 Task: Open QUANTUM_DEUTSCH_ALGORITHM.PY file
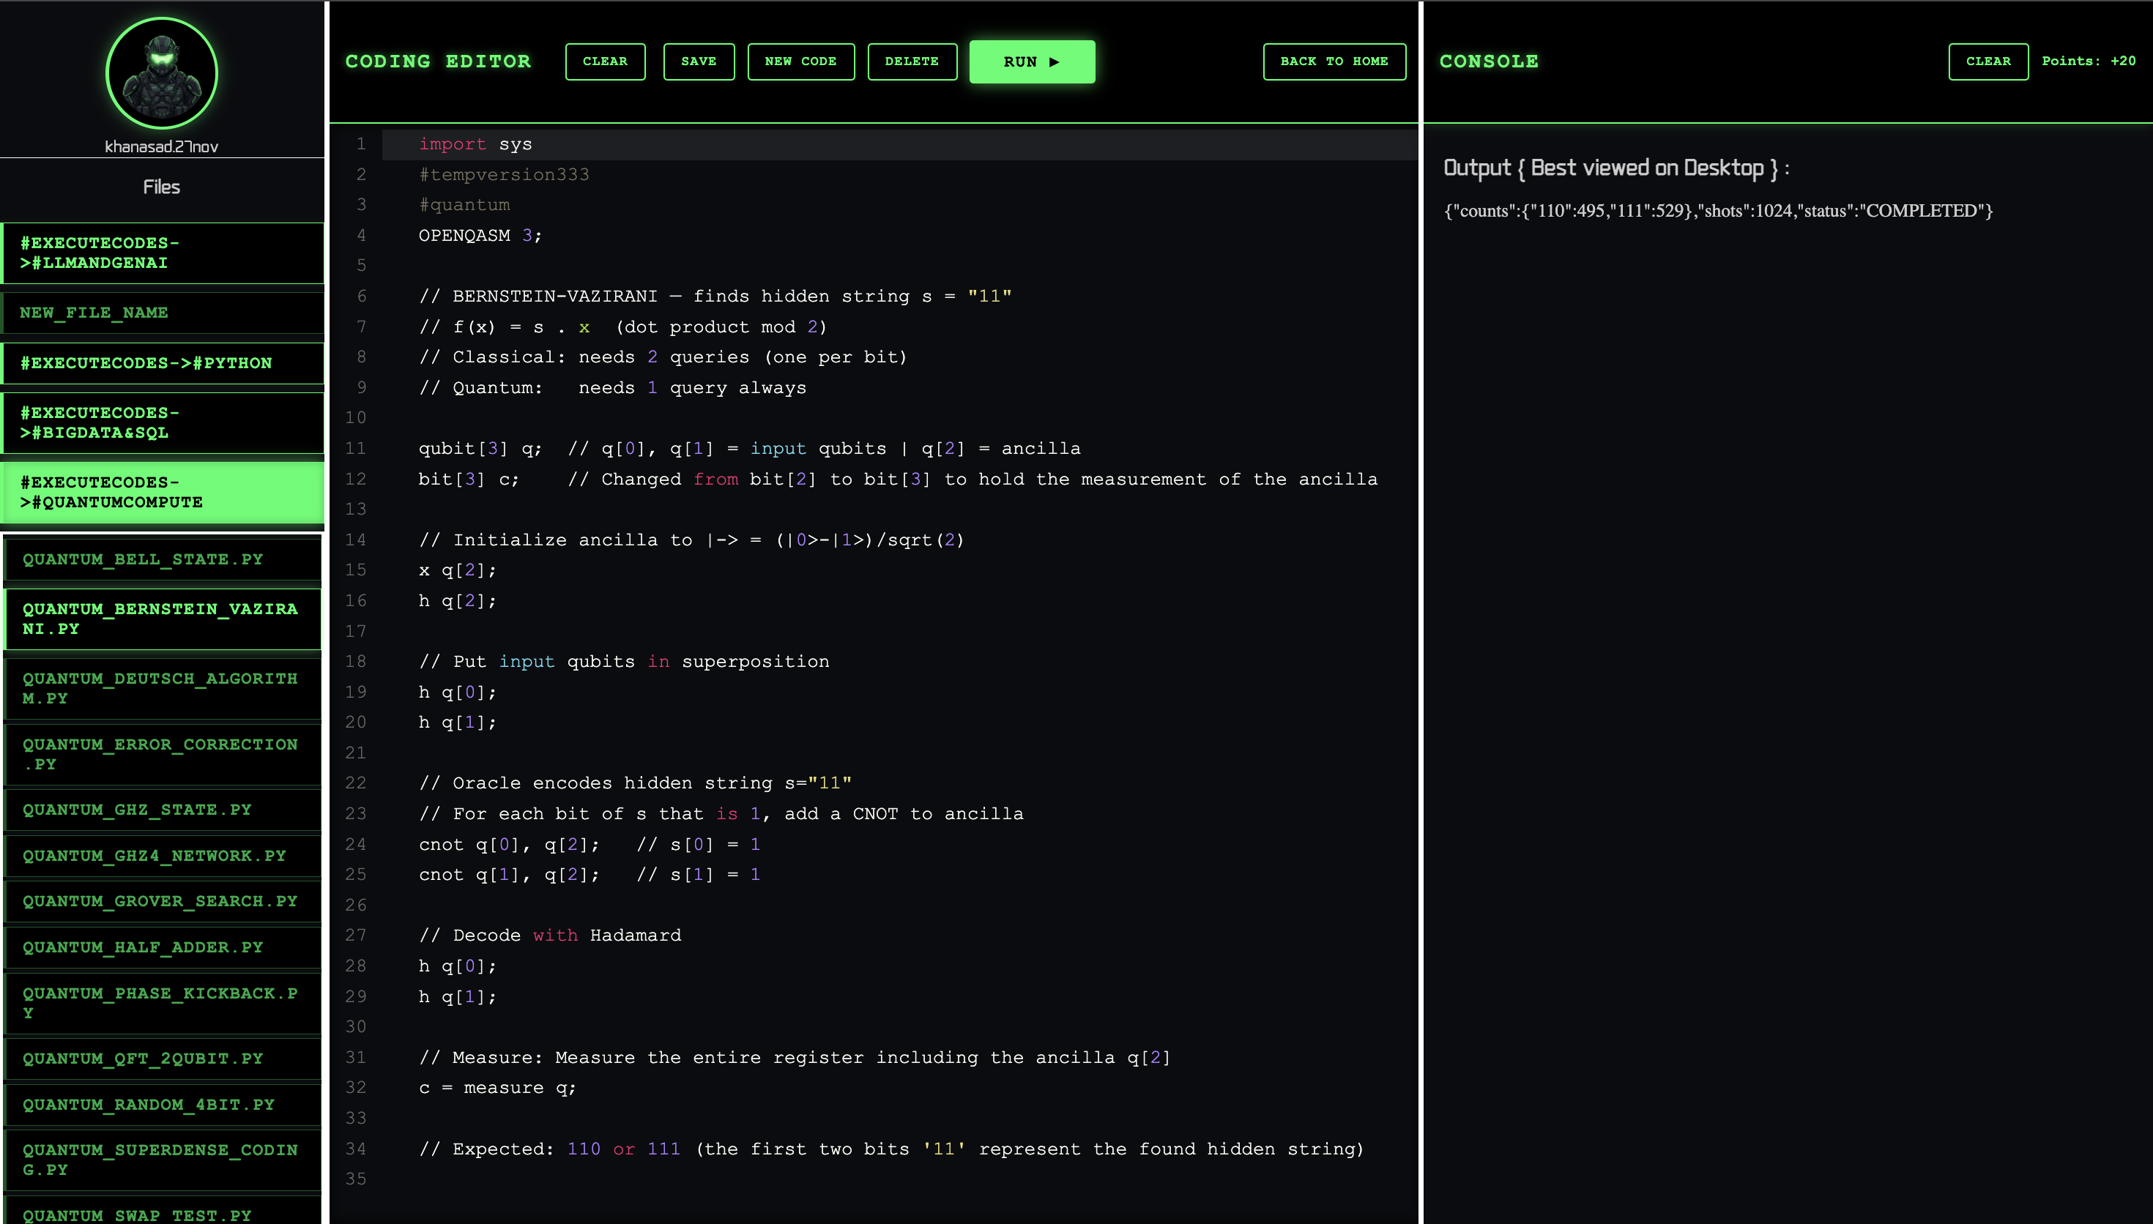pyautogui.click(x=163, y=688)
